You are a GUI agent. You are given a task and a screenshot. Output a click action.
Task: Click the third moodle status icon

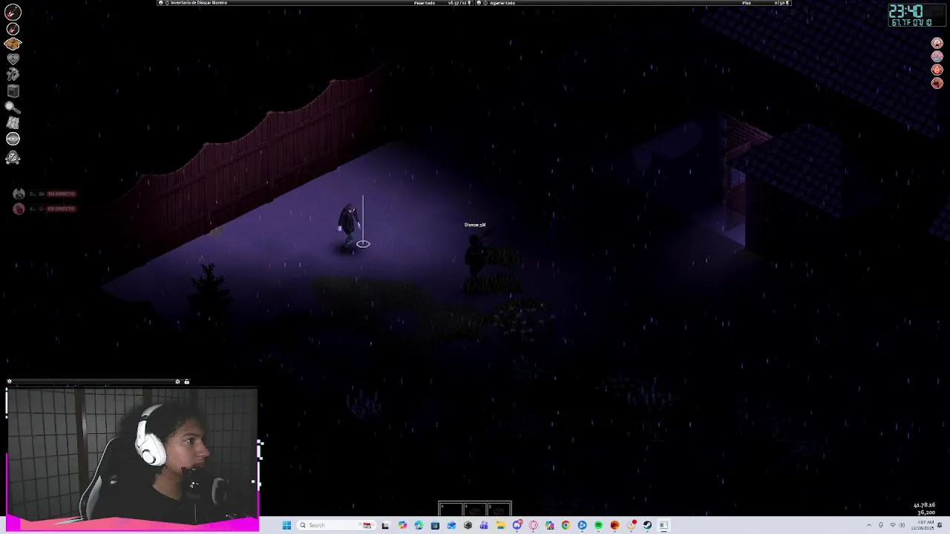point(937,70)
